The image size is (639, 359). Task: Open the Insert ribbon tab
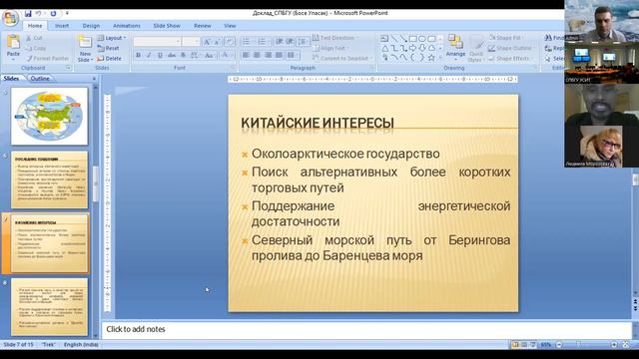click(62, 26)
